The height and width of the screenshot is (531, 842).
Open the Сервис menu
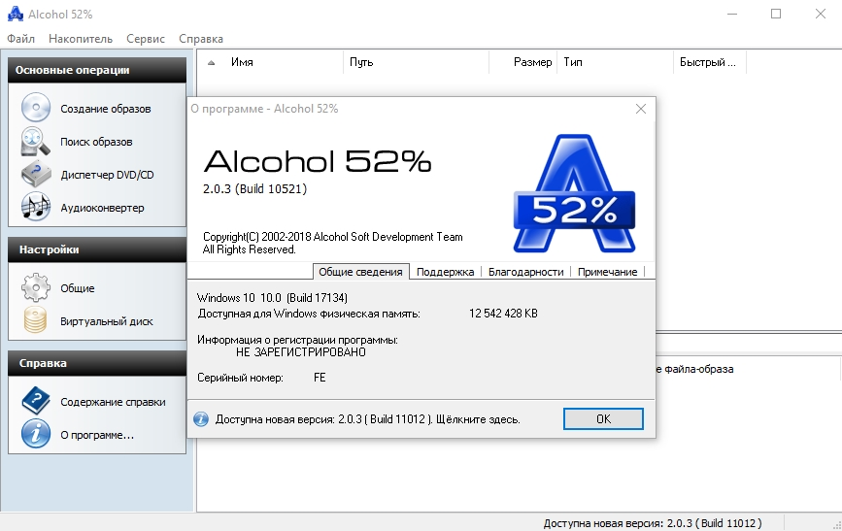click(146, 39)
